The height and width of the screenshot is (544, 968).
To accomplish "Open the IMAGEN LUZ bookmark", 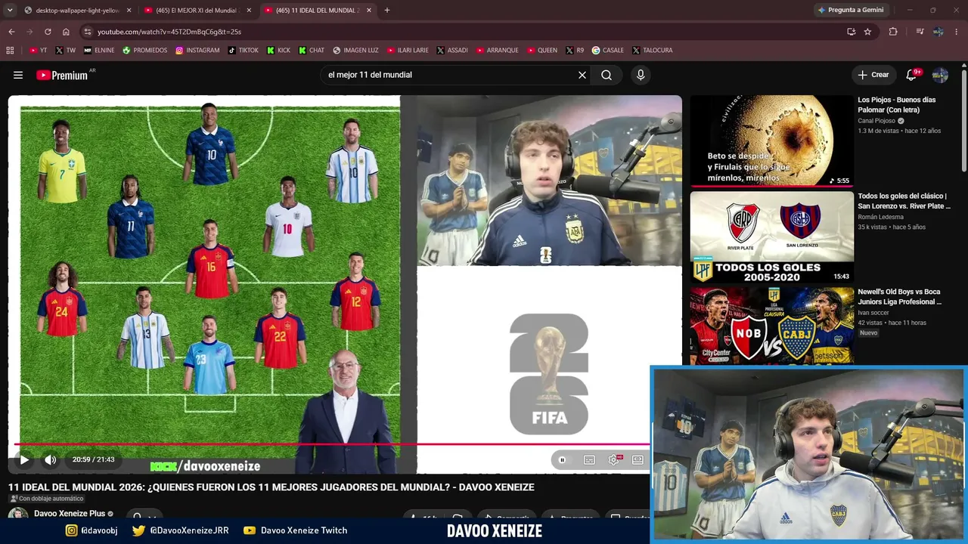I will pos(355,51).
